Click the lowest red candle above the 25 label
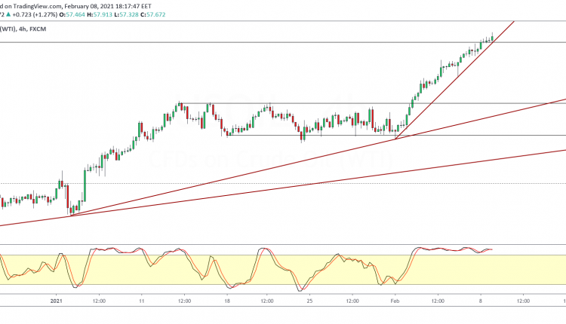The width and height of the screenshot is (566, 324). point(302,136)
